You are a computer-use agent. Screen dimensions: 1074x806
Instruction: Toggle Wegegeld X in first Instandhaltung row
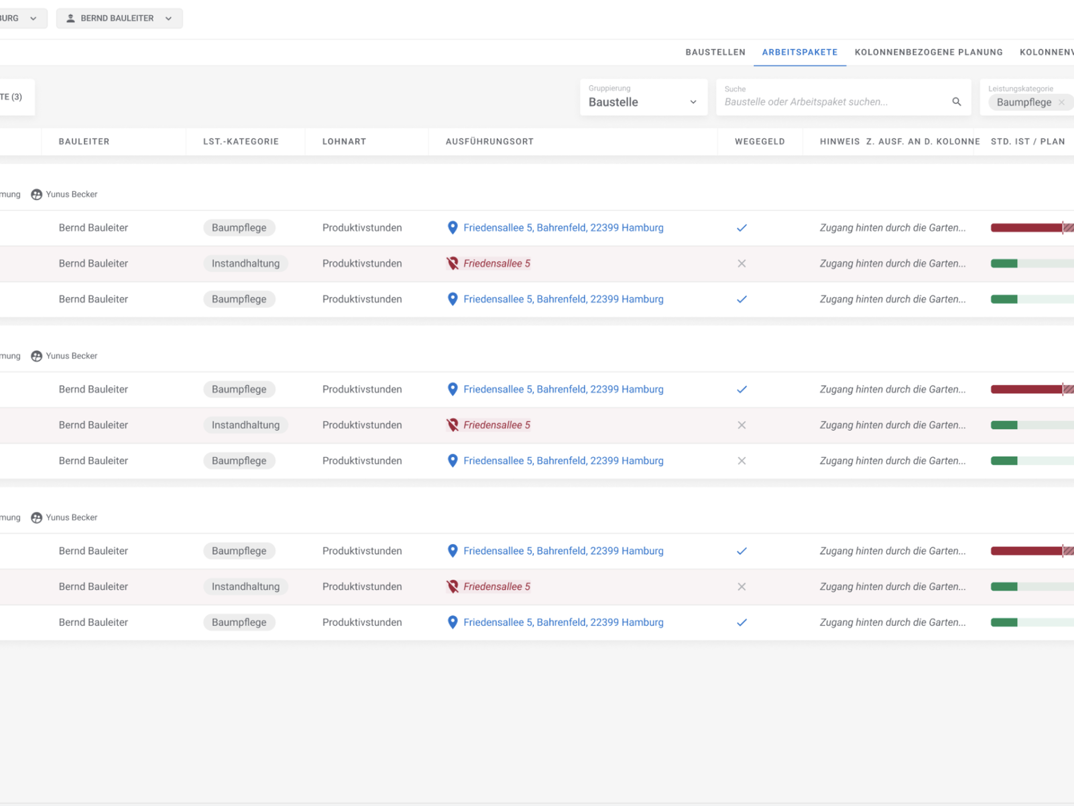[741, 263]
